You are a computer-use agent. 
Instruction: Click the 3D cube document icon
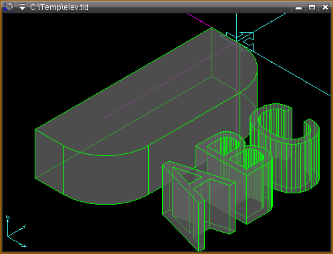(x=8, y=7)
